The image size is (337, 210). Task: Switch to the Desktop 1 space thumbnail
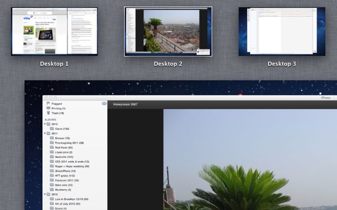pyautogui.click(x=54, y=31)
